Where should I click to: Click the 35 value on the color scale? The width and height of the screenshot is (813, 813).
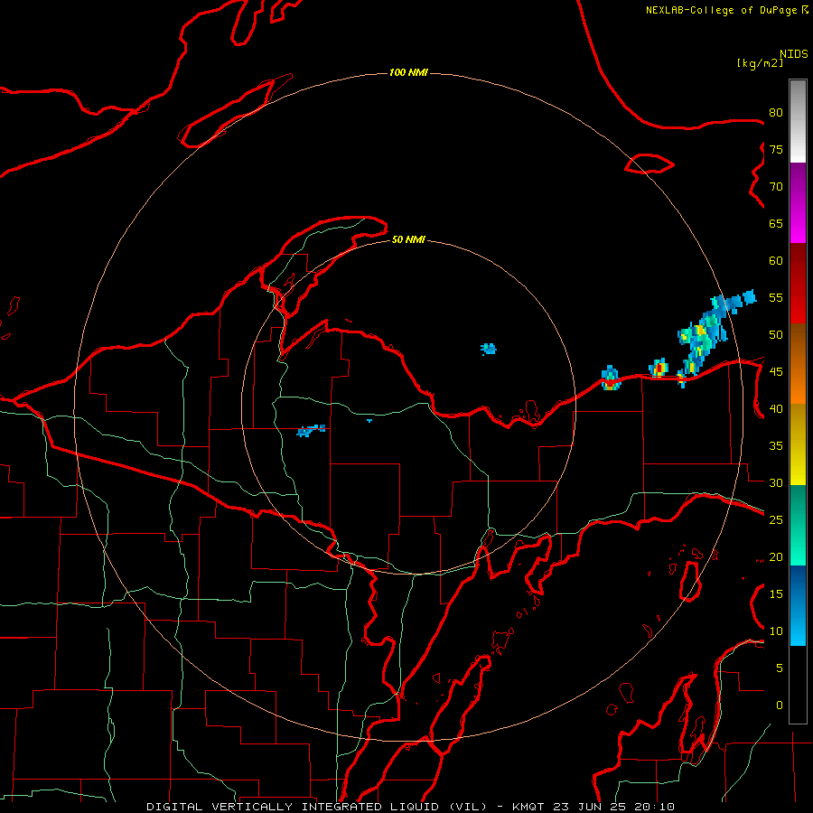[x=776, y=446]
